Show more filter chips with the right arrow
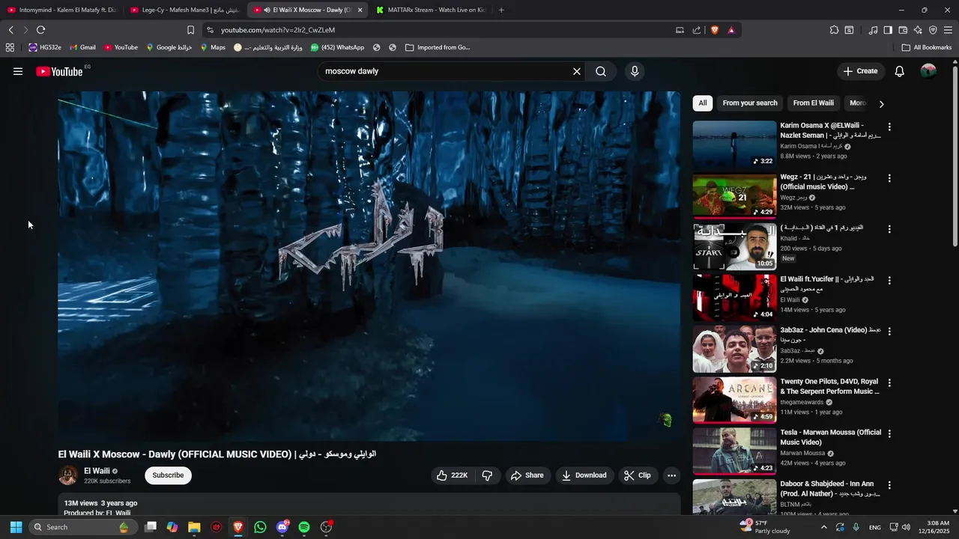Screen dimensions: 959x539 tap(881, 104)
